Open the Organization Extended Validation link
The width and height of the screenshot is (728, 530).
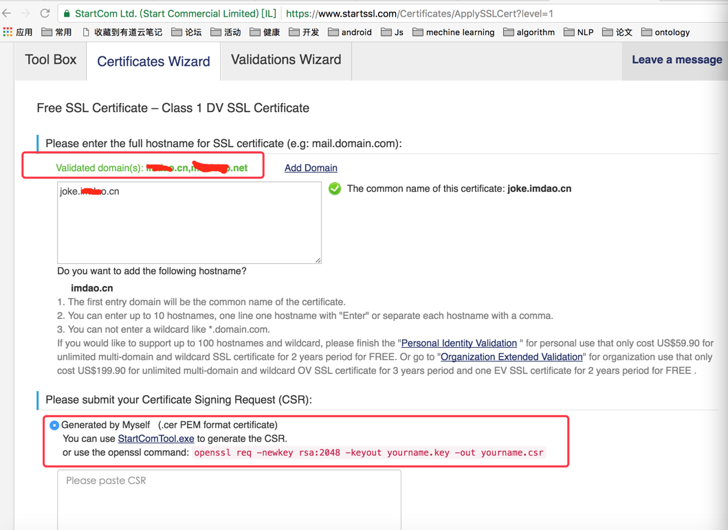(511, 357)
